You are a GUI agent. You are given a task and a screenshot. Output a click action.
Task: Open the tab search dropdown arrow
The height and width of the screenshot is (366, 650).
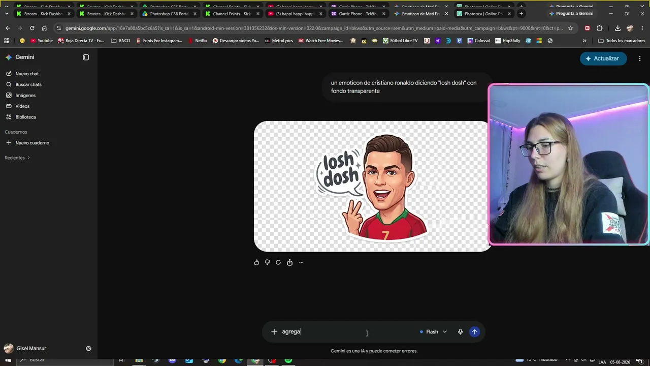[x=6, y=14]
